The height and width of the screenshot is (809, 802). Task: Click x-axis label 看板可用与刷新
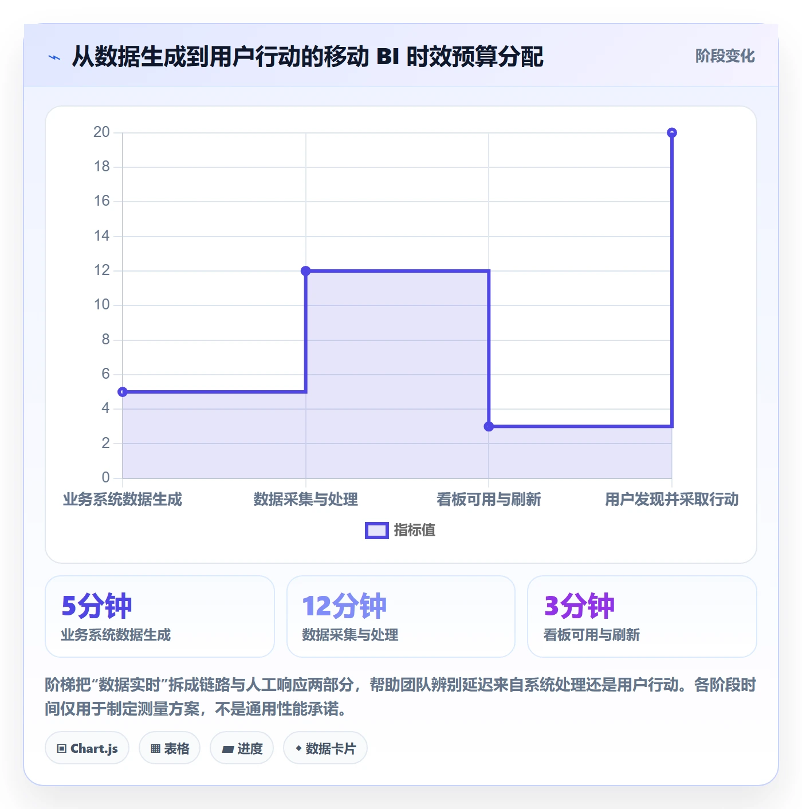coord(489,500)
